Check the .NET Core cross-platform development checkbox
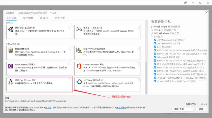The height and width of the screenshot is (118, 212). coord(138,80)
